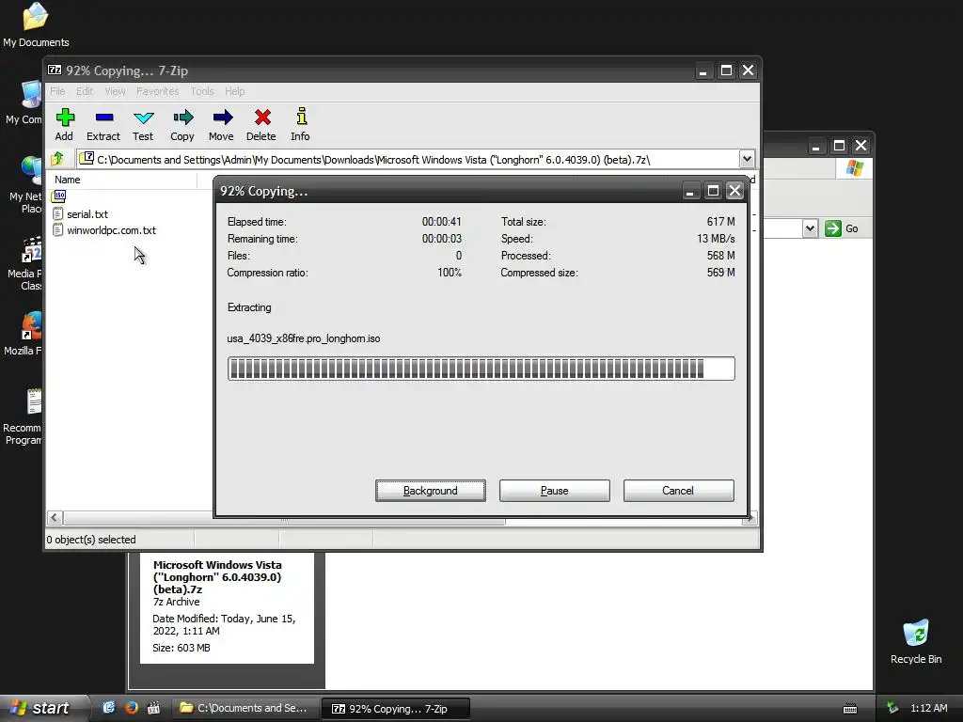
Task: Click the winworldpc.com.txt file icon
Action: pyautogui.click(x=57, y=230)
